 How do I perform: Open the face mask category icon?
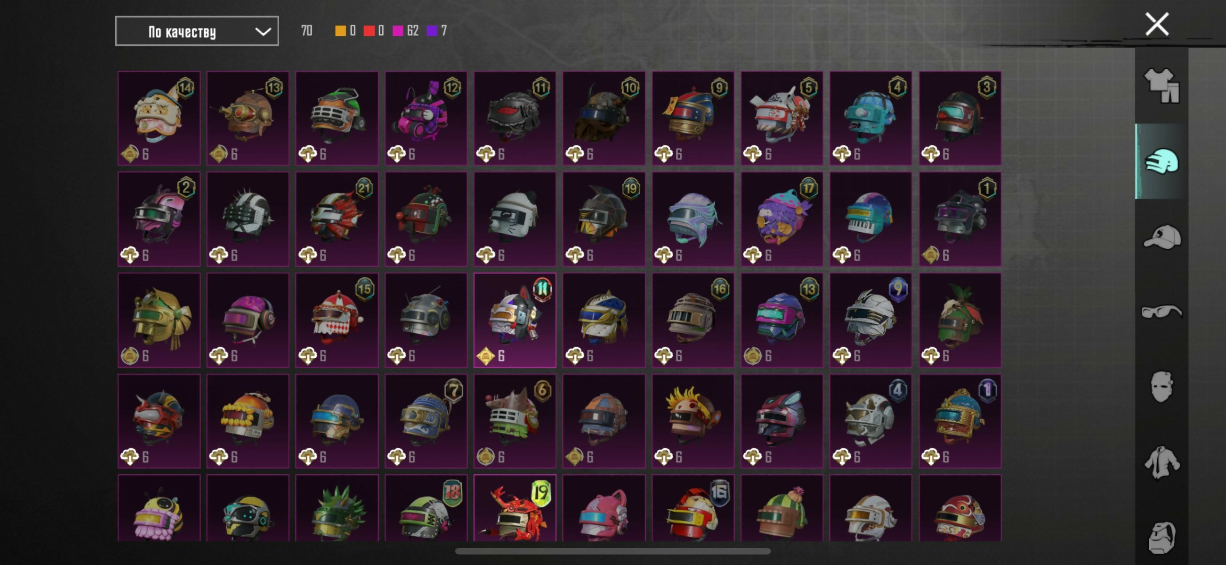point(1161,386)
